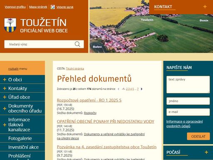Click the jméno name input field
213x160 pixels.
click(188, 101)
